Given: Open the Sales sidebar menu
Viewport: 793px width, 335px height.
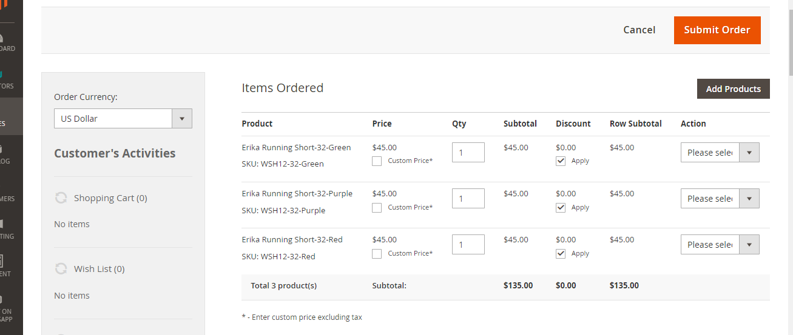Looking at the screenshot, I should point(6,116).
